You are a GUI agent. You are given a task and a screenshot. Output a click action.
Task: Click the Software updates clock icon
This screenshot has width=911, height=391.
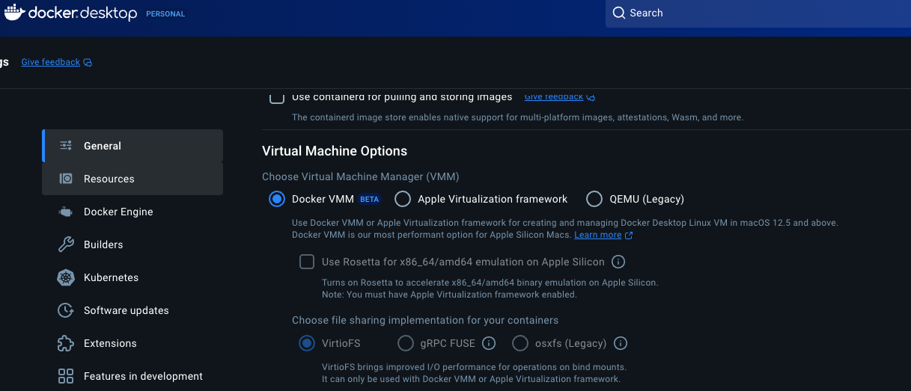[66, 310]
